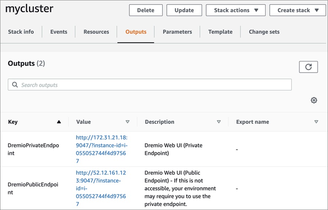Click the 'Dremio Web UI (Private Endpoint)' description
This screenshot has width=328, height=210.
(x=173, y=149)
